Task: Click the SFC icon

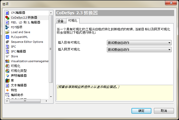Action: pyautogui.click(x=7, y=47)
